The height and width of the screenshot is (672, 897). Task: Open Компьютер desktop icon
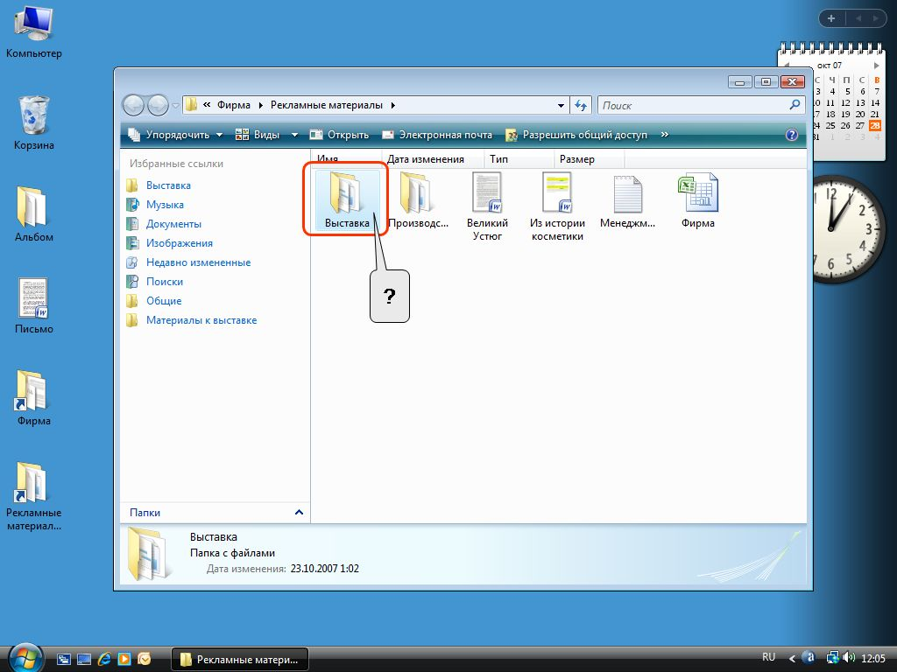pyautogui.click(x=34, y=34)
